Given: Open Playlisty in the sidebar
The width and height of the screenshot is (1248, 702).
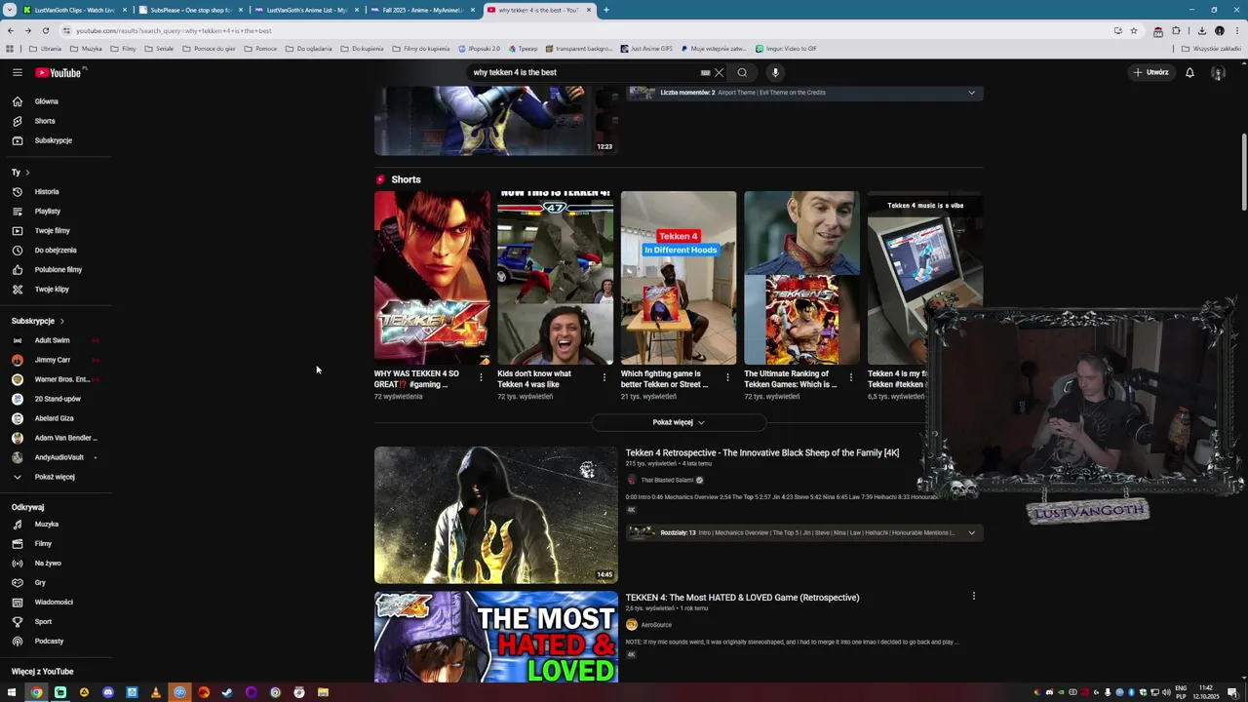Looking at the screenshot, I should (47, 212).
